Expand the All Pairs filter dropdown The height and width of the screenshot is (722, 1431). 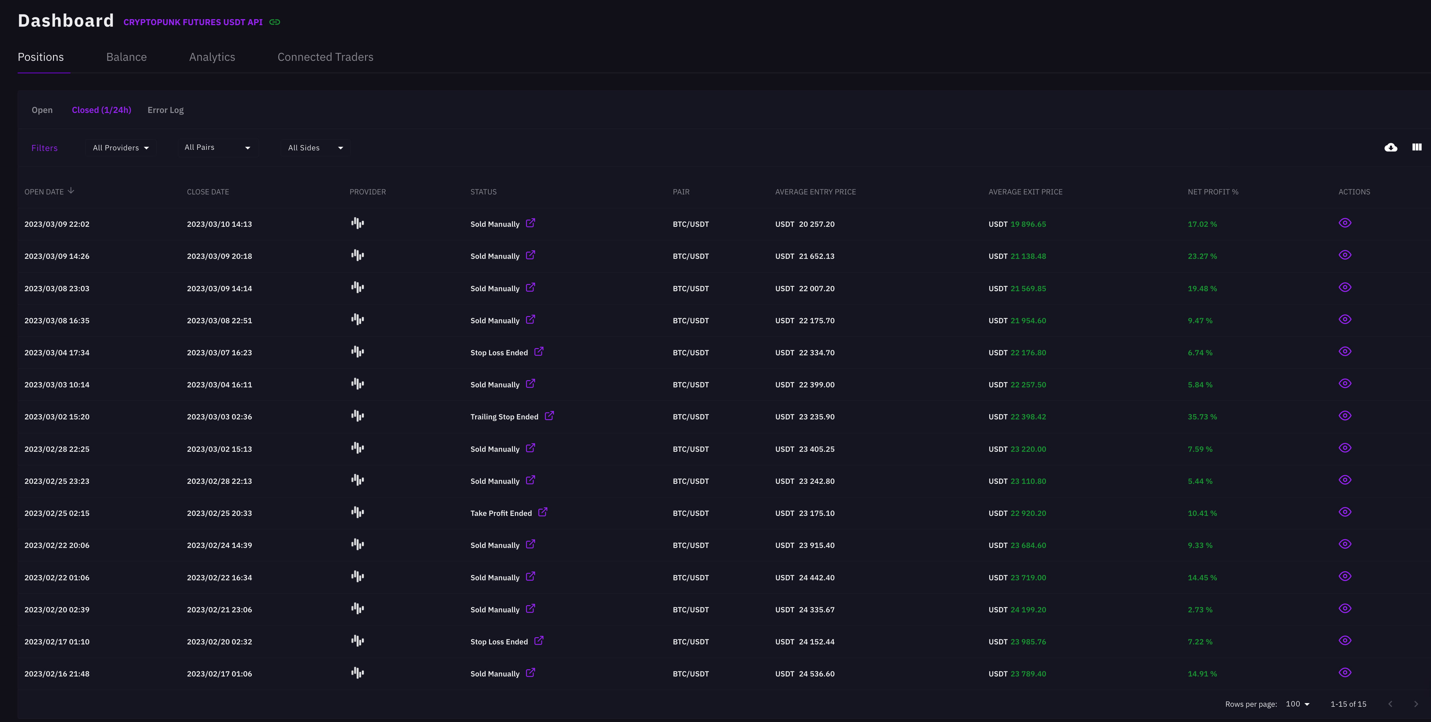point(217,148)
